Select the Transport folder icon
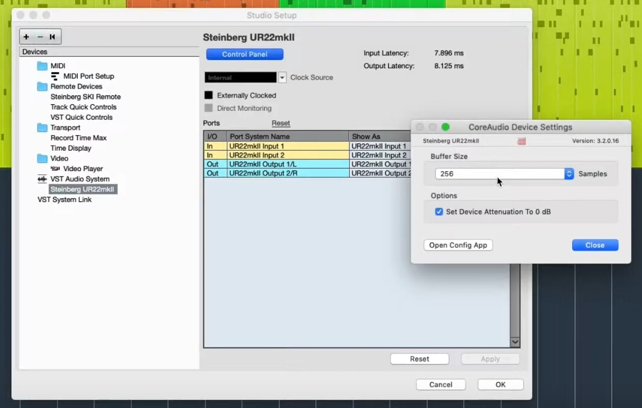 [x=42, y=128]
